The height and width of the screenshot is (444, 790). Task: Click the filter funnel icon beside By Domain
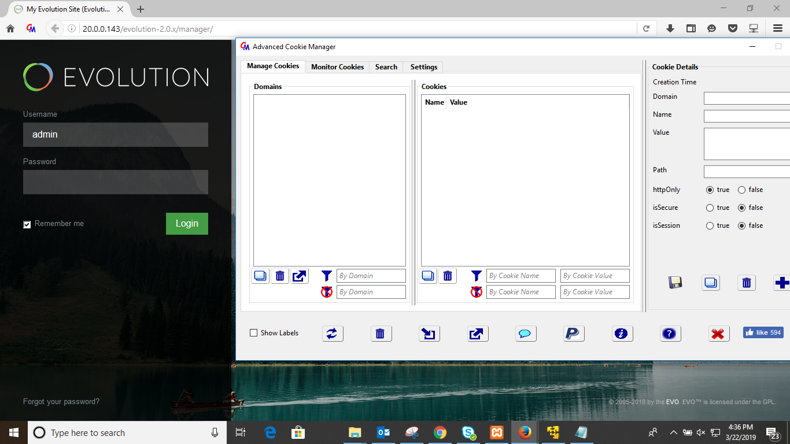(x=327, y=276)
